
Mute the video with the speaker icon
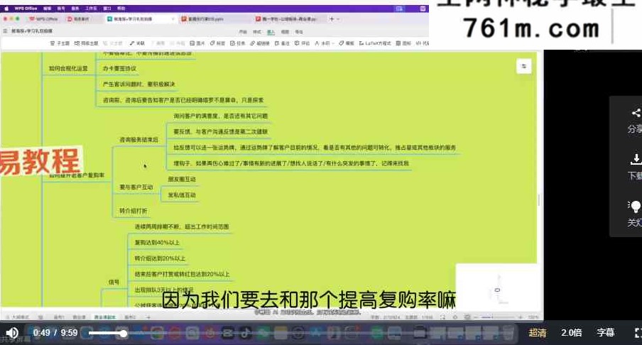coord(12,333)
